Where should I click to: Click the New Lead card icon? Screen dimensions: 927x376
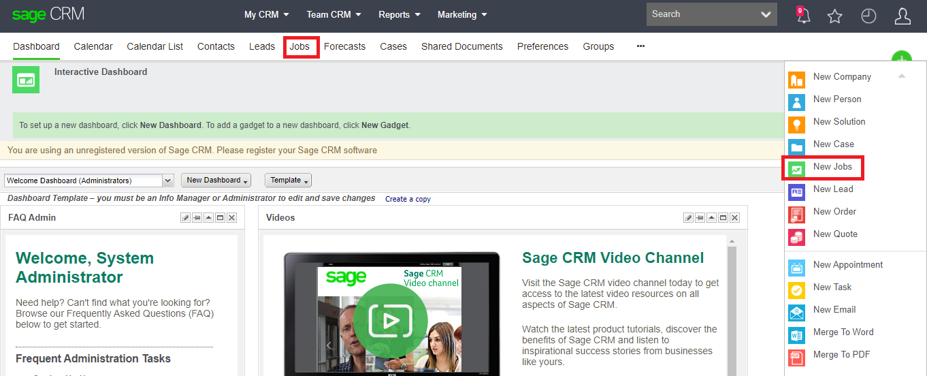tap(796, 193)
